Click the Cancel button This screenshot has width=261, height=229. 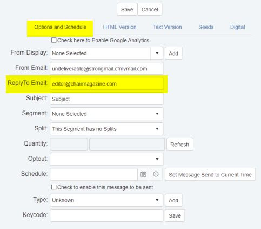tap(150, 9)
